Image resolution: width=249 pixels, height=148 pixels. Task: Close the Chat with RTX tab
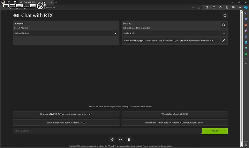point(51,2)
